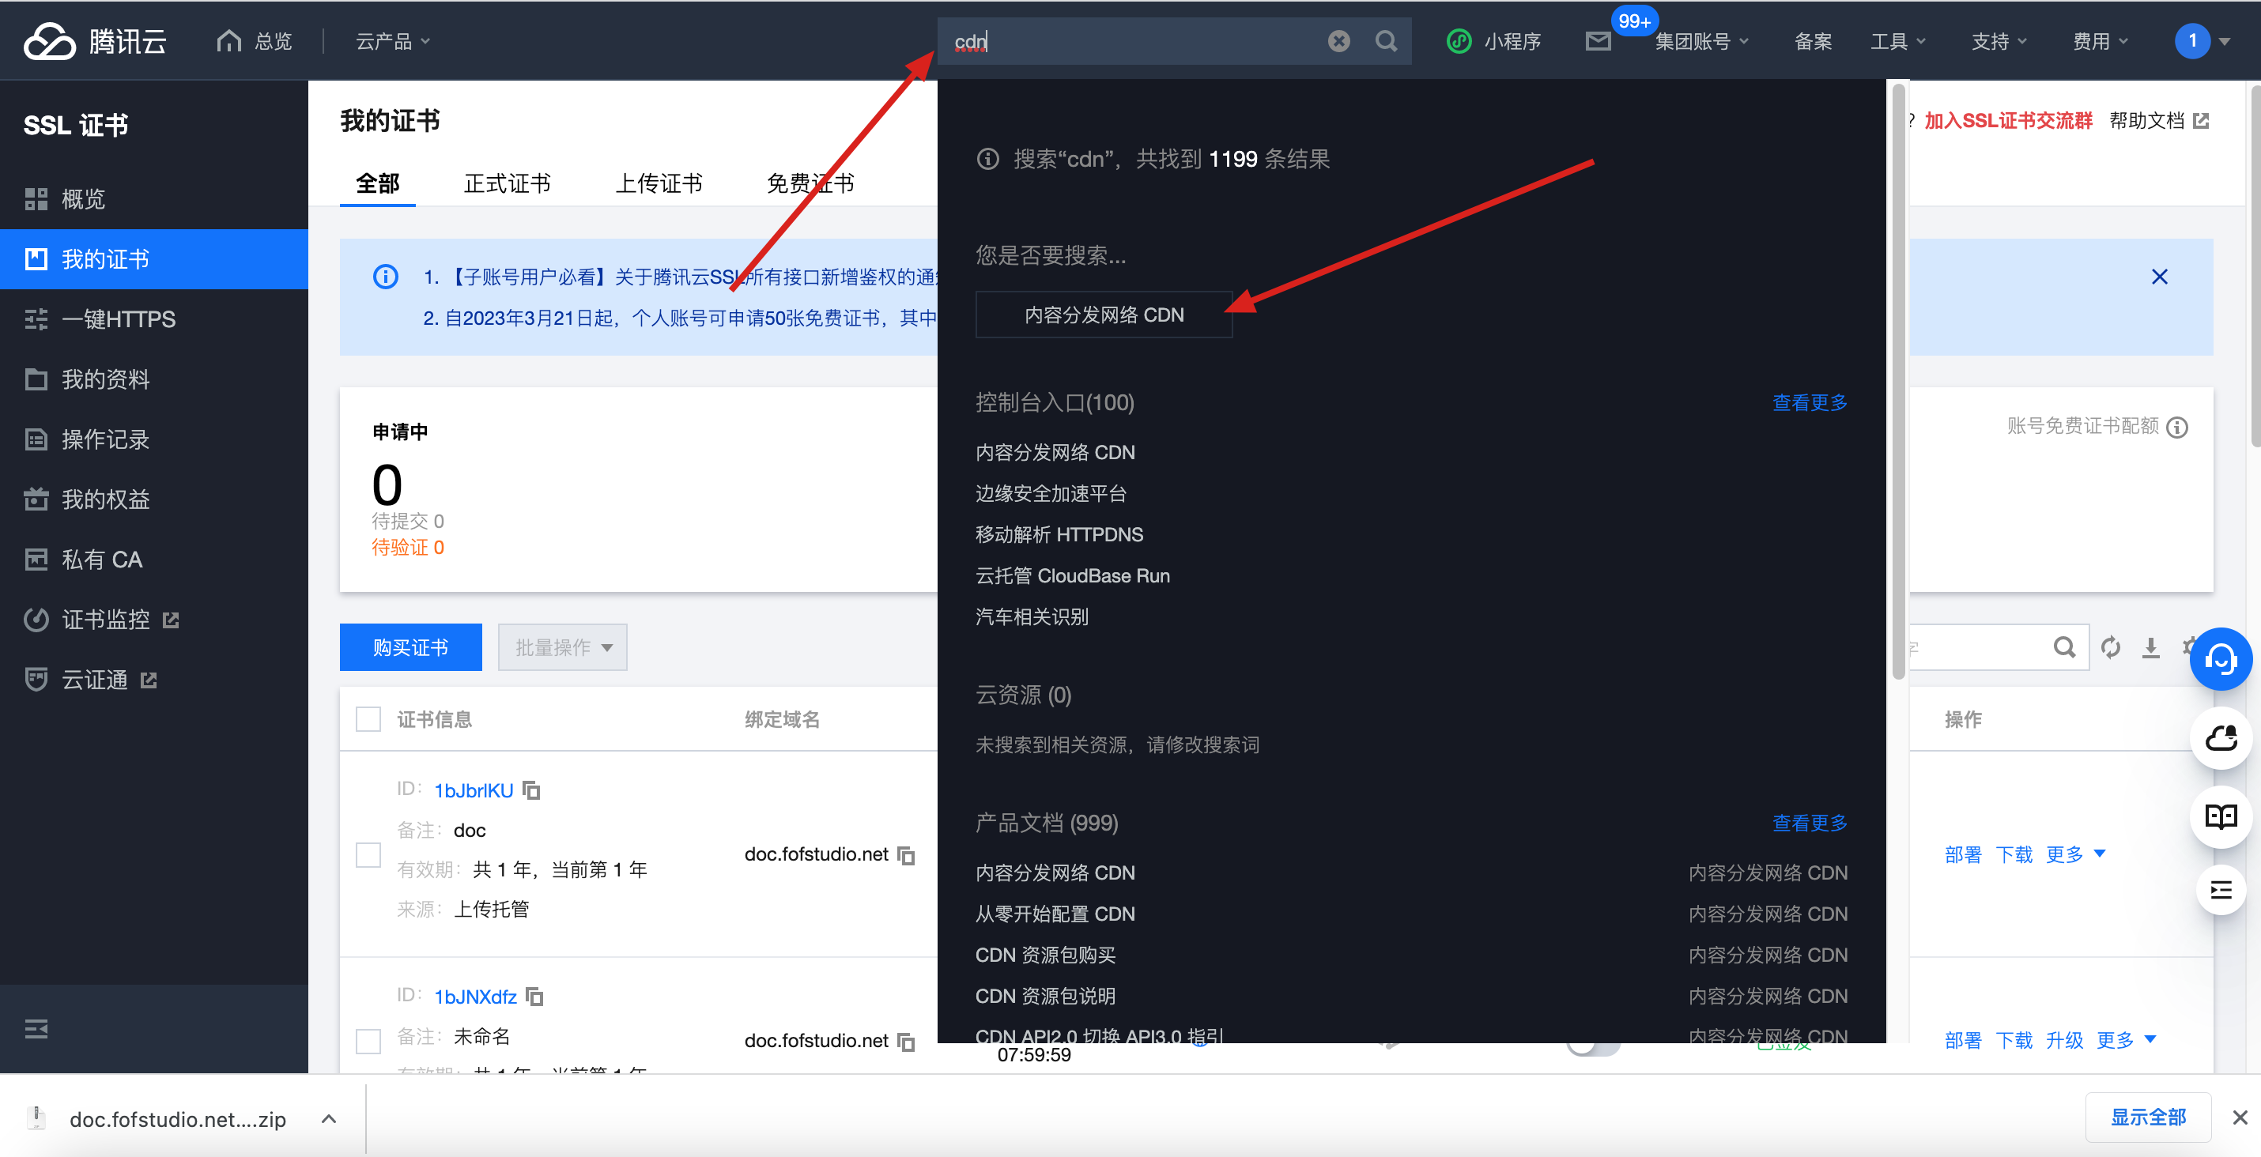The height and width of the screenshot is (1157, 2261).
Task: Expand the 支持 dropdown
Action: click(x=1999, y=41)
